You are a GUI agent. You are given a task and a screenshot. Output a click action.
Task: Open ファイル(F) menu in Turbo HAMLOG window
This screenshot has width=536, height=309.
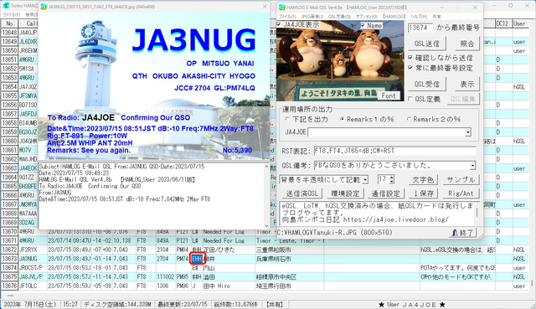pyautogui.click(x=11, y=15)
